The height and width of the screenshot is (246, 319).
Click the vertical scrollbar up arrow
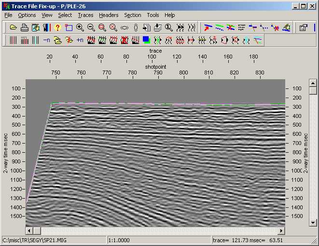312,84
